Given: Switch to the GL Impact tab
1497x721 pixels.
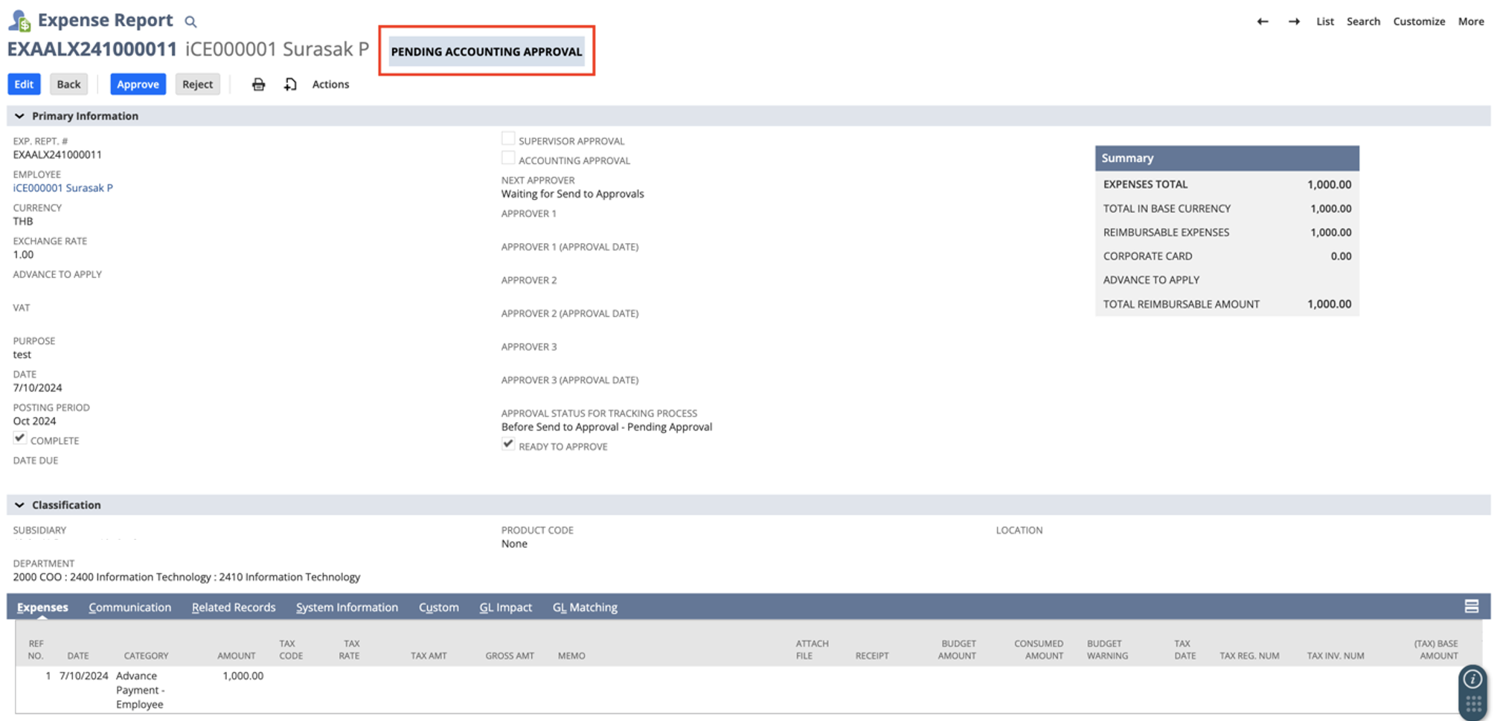Looking at the screenshot, I should (x=506, y=607).
